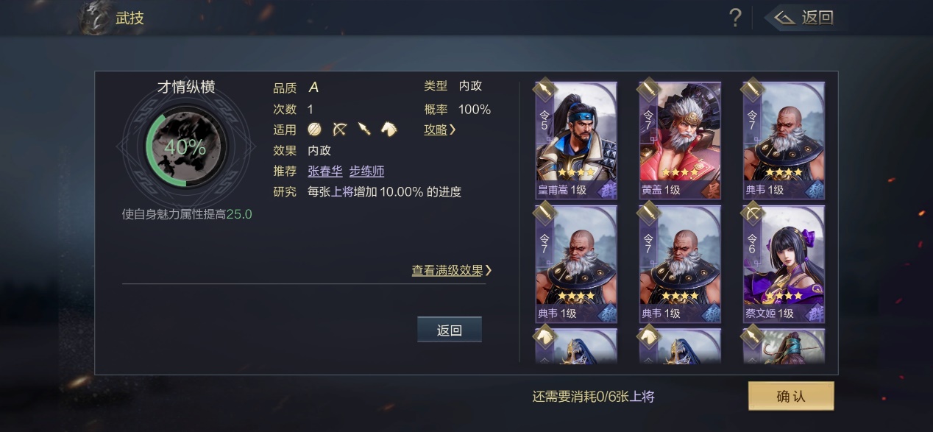Select the 蔡文姬 1级 general card
The width and height of the screenshot is (933, 432).
tap(784, 264)
